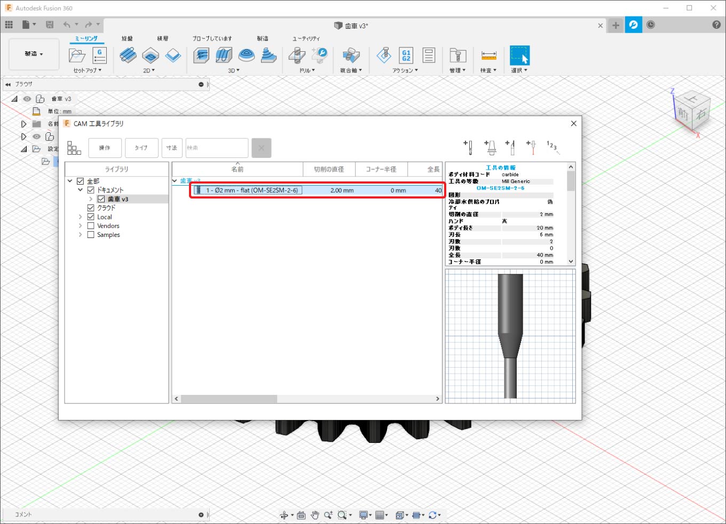
Task: Click the measure ruler icon in toolbar
Action: [x=488, y=55]
